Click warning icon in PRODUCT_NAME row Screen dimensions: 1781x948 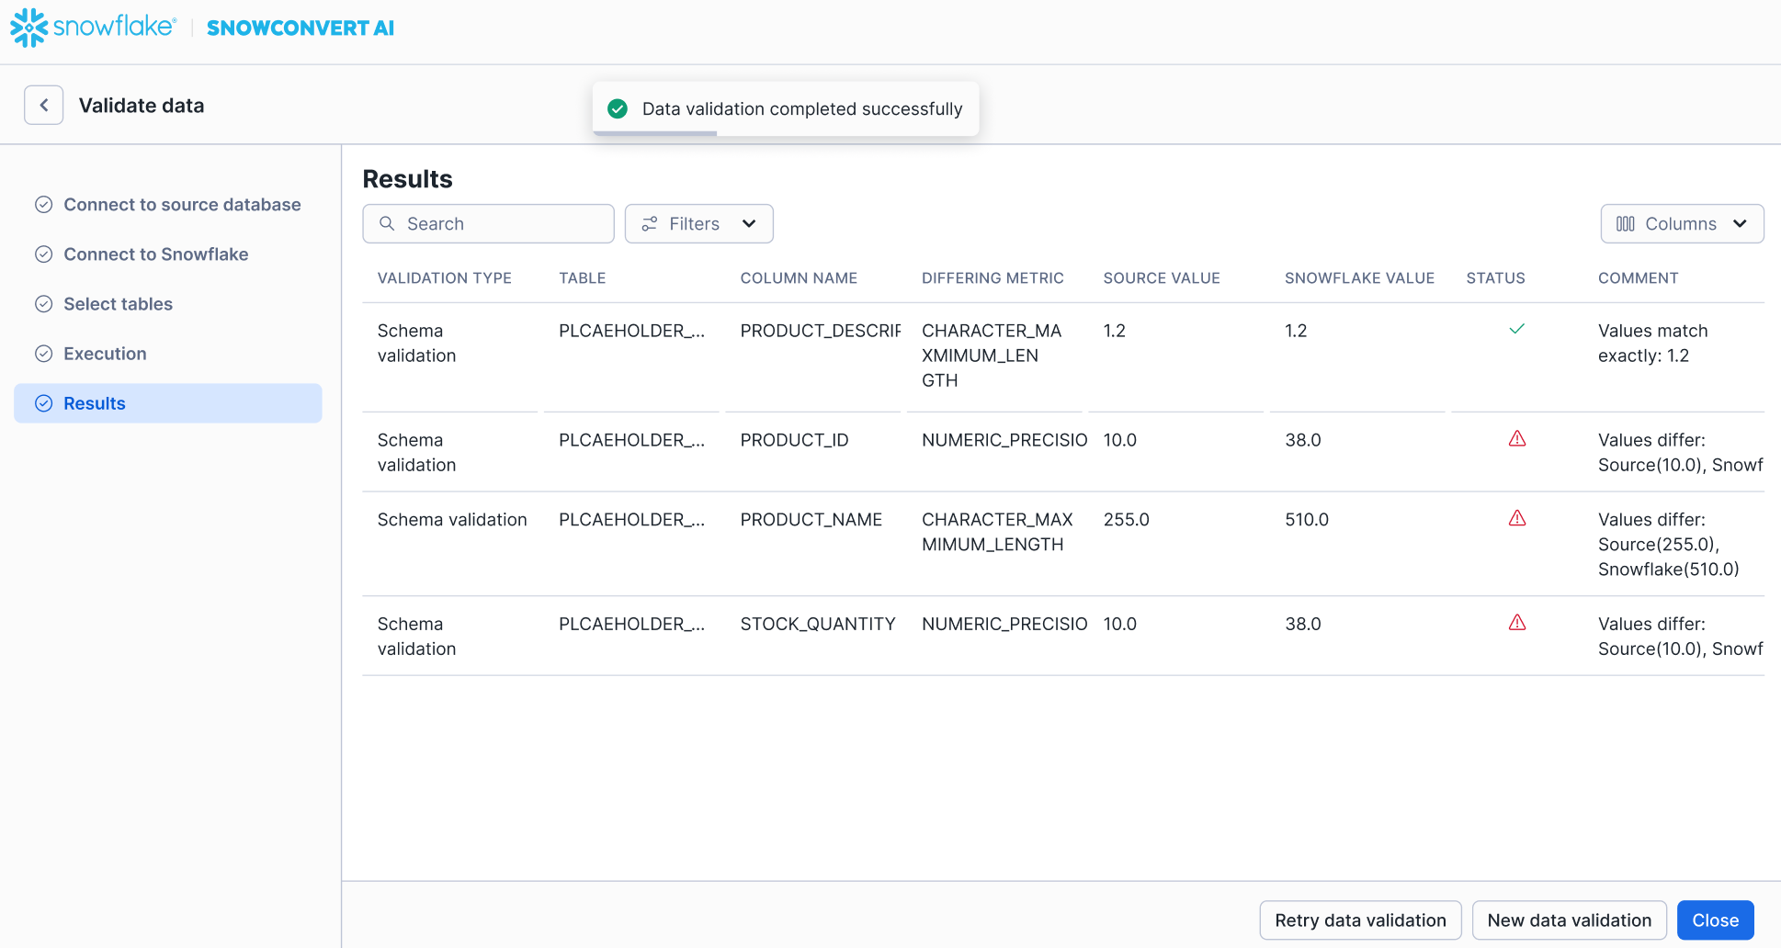[1516, 519]
